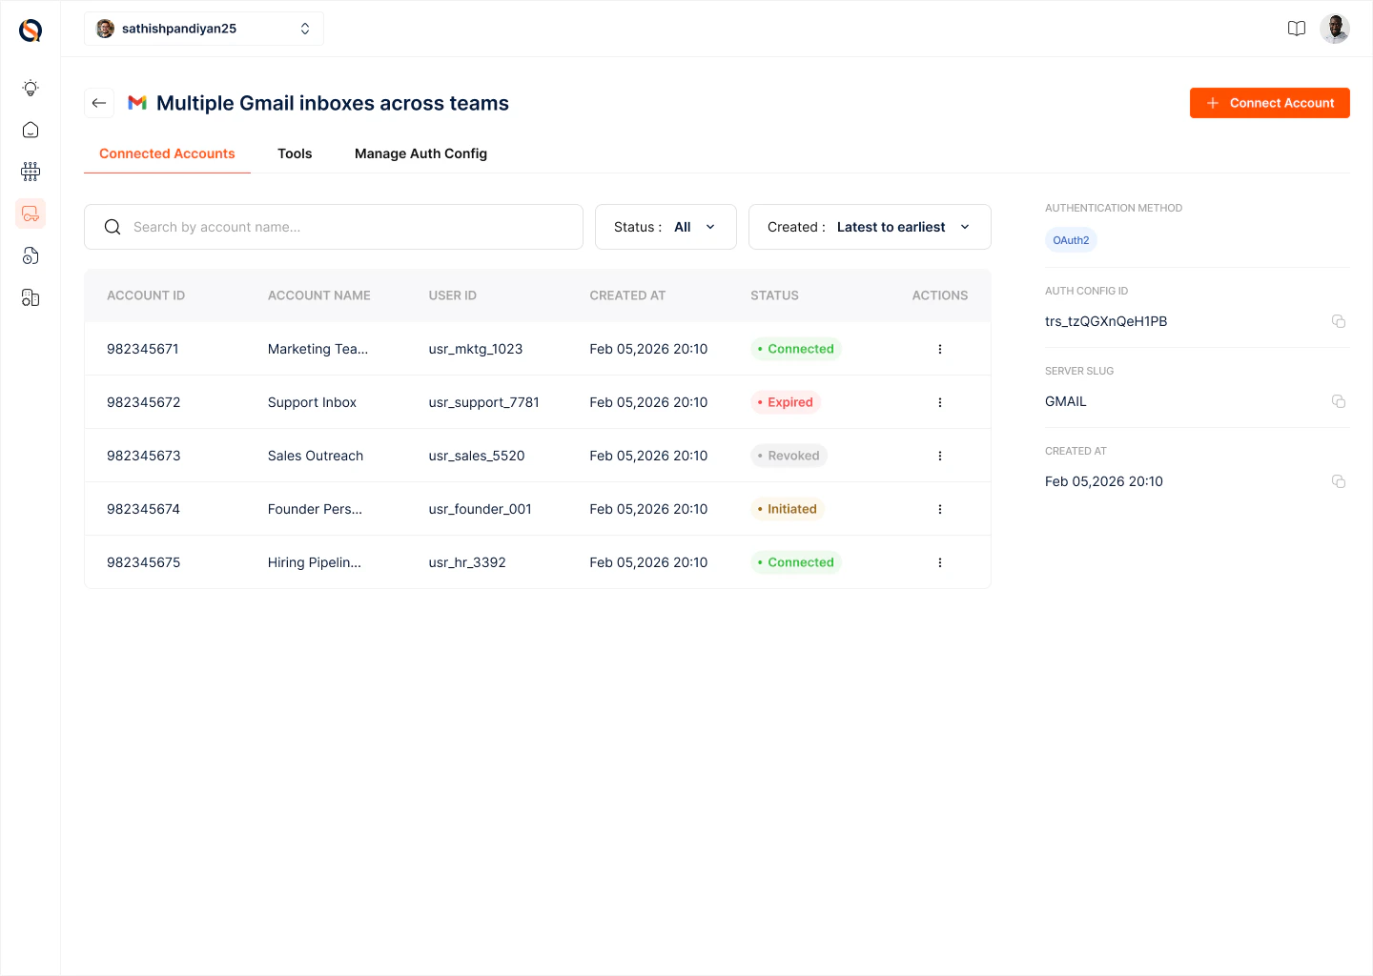Copy the Server Slug GMAIL value
The width and height of the screenshot is (1373, 976).
[1339, 401]
